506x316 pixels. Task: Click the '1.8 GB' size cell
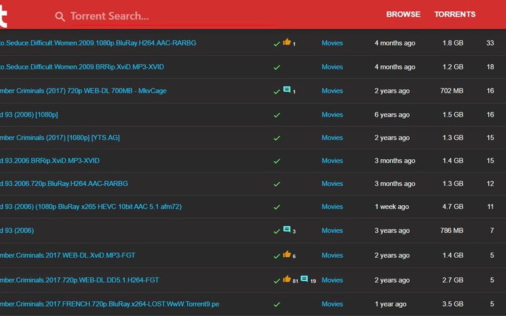click(x=453, y=43)
